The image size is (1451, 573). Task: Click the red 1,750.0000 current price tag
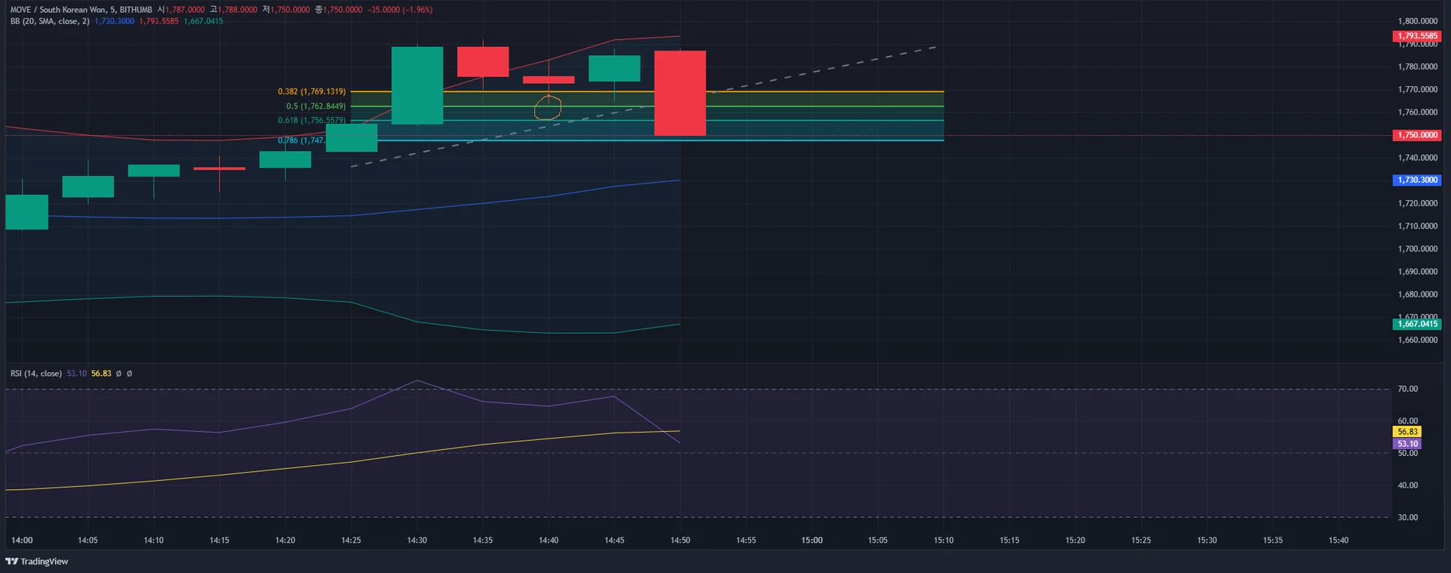pyautogui.click(x=1417, y=135)
